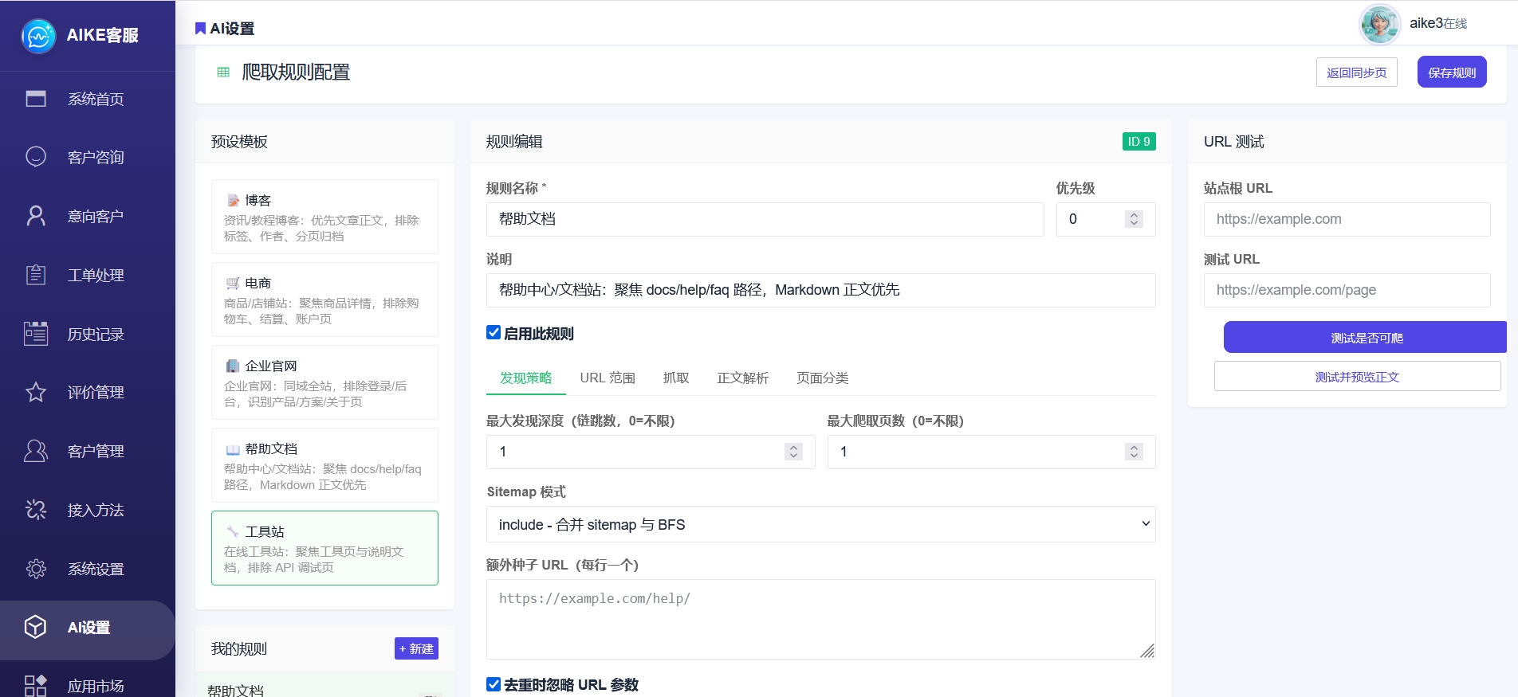Image resolution: width=1518 pixels, height=697 pixels.
Task: Open 应用市场 grid icon
Action: (x=36, y=686)
